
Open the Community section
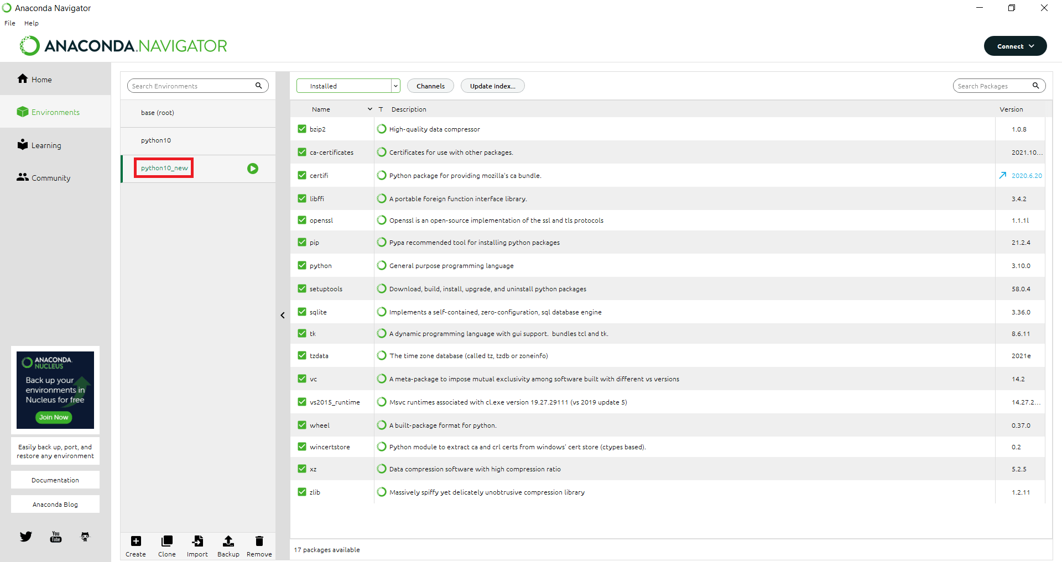(x=51, y=177)
